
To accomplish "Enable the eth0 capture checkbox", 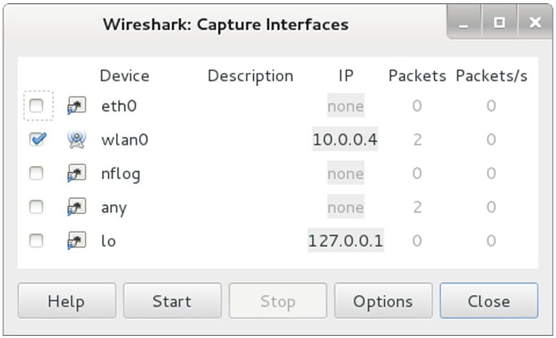I will click(x=37, y=106).
